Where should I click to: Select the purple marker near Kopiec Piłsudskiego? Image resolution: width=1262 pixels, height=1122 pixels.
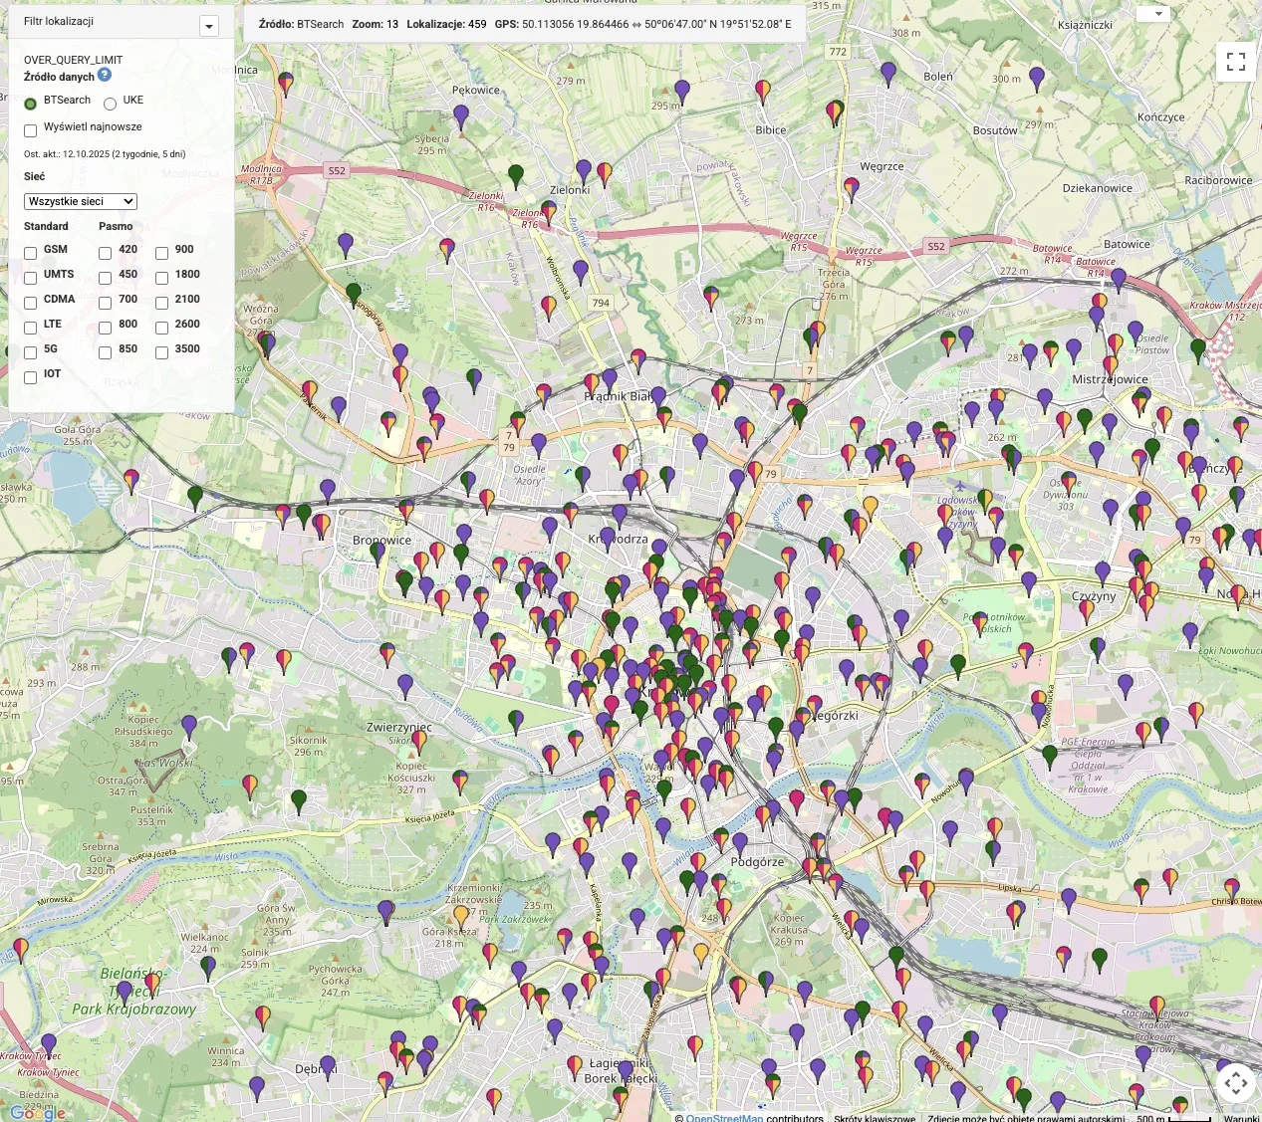tap(189, 725)
